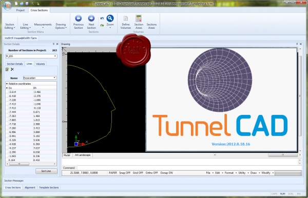
Task: Open the File menu in drawing status bar
Action: tap(209, 173)
